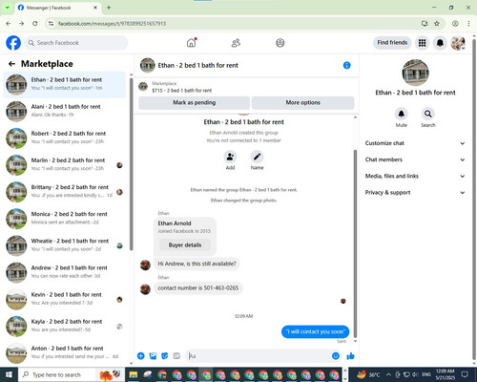
Task: Open Kayla - 2 bed 2 bath conversation
Action: pyautogui.click(x=65, y=326)
